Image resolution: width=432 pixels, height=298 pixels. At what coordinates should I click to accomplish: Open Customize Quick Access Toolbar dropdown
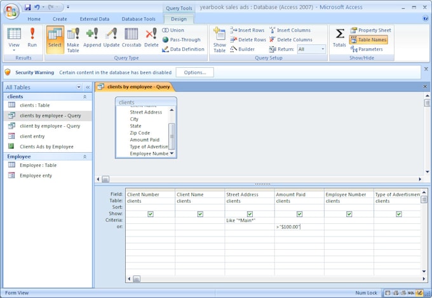[x=68, y=8]
